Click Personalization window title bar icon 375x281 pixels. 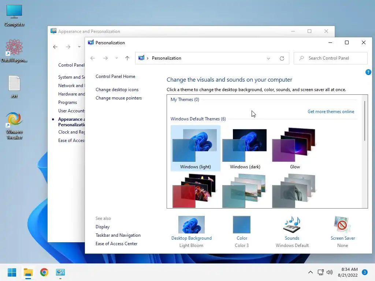pyautogui.click(x=91, y=42)
